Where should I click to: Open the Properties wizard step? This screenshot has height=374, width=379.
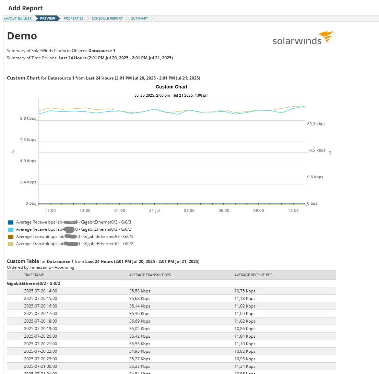(x=73, y=19)
